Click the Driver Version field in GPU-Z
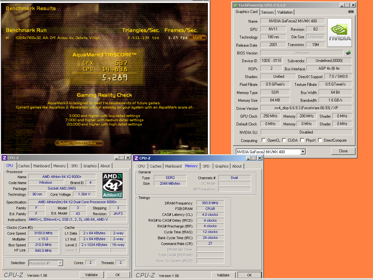The image size is (373, 280). point(306,108)
